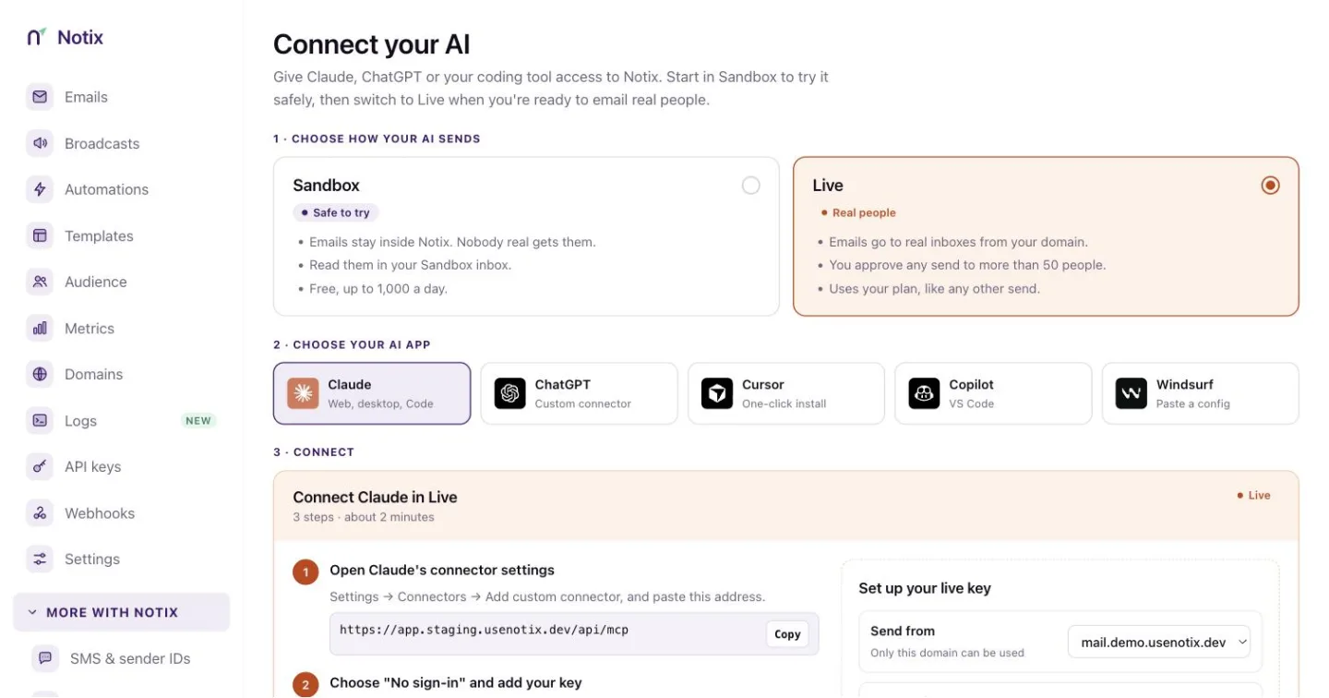Click the Audience people icon

pyautogui.click(x=40, y=282)
